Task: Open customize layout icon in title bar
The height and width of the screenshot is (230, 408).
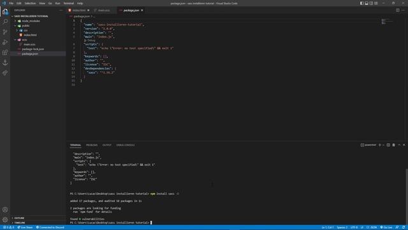Action: coord(375,3)
